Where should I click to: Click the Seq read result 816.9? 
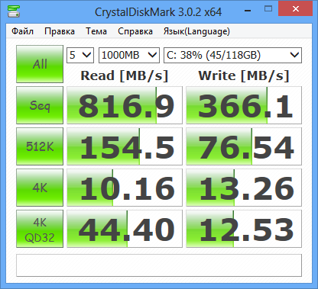click(x=125, y=105)
